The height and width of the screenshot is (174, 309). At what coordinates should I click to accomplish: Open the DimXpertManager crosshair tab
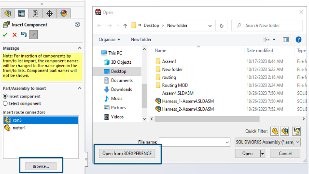[x=49, y=14]
